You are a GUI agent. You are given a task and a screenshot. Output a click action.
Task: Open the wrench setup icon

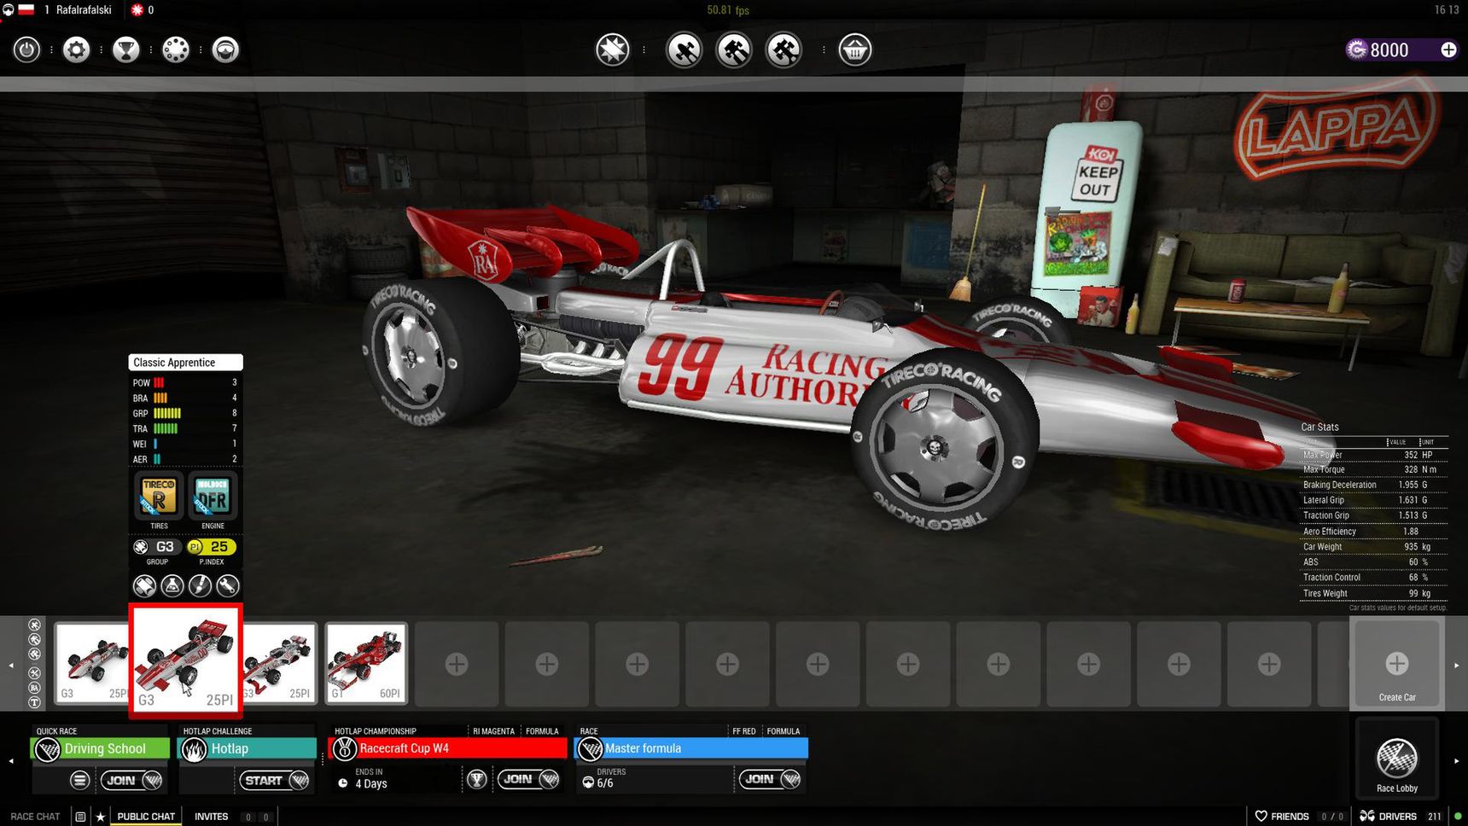pos(227,585)
